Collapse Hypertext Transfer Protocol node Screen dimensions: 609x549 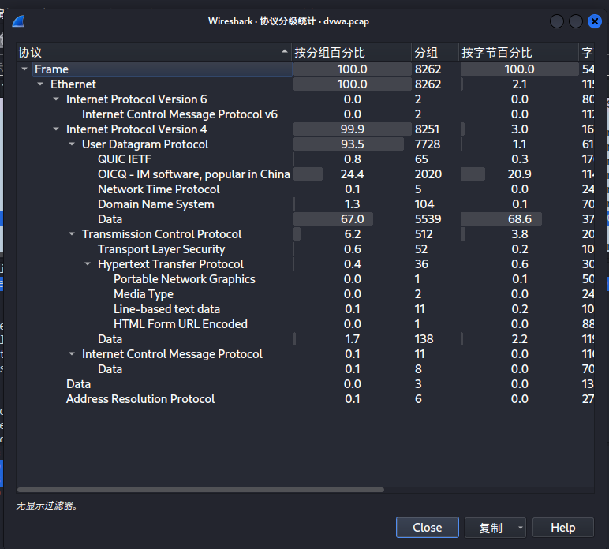(88, 264)
